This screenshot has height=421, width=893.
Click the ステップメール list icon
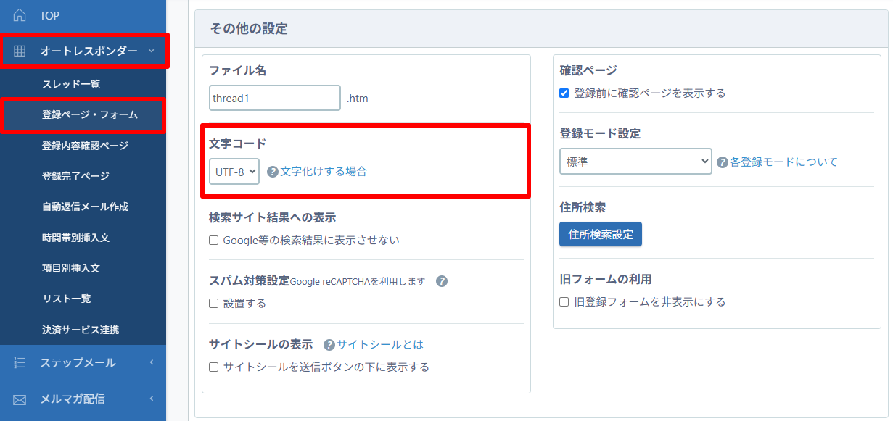click(20, 362)
